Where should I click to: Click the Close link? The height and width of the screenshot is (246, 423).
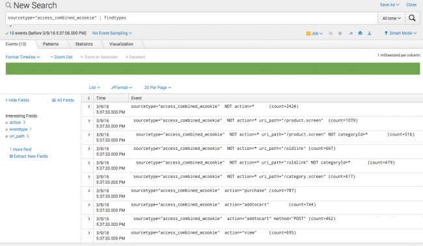tap(411, 5)
